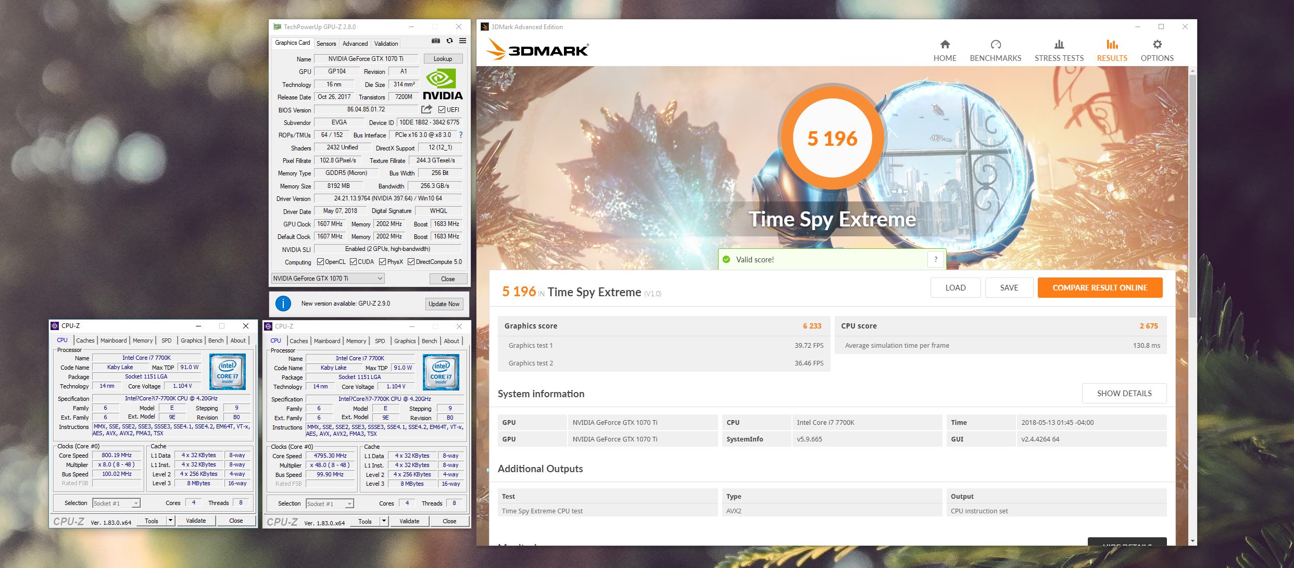The width and height of the screenshot is (1294, 568).
Task: Click GPU-Z refresh icon
Action: pos(449,41)
